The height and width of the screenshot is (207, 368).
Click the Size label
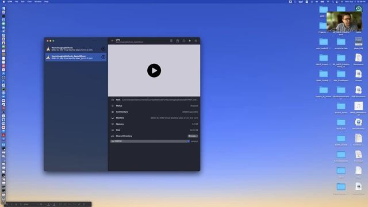(x=118, y=130)
